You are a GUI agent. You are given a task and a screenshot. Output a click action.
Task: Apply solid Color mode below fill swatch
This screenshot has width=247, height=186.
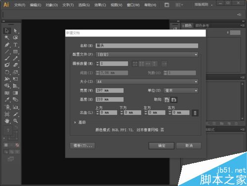coord(6,145)
